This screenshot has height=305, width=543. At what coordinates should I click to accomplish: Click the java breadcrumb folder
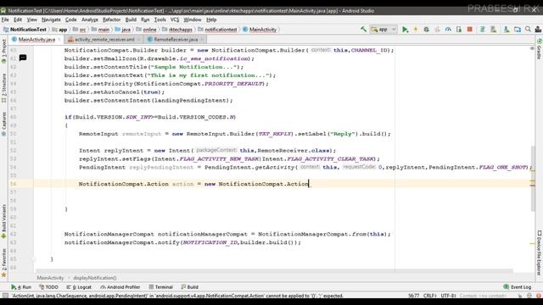(123, 30)
